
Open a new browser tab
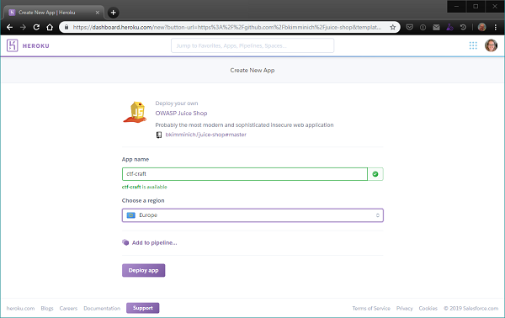point(113,13)
